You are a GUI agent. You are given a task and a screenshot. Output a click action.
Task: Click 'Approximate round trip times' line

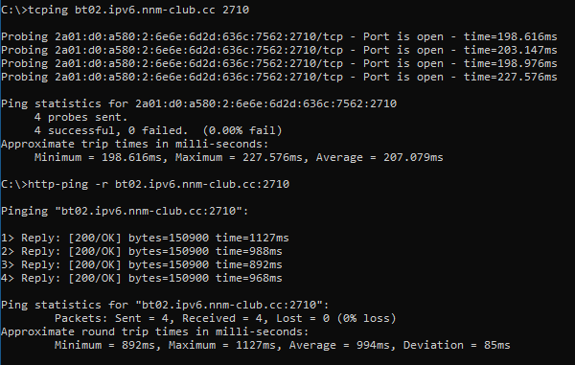click(x=154, y=332)
